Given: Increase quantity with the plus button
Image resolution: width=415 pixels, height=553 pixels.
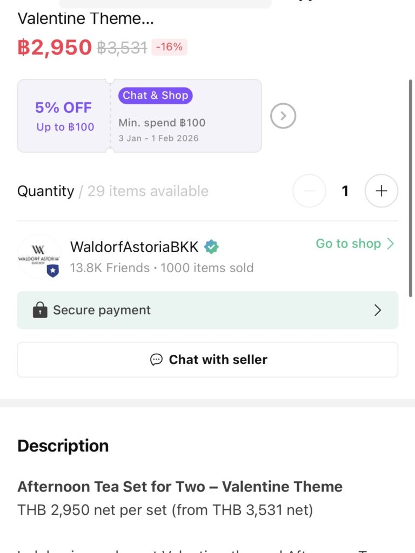Looking at the screenshot, I should coord(381,191).
